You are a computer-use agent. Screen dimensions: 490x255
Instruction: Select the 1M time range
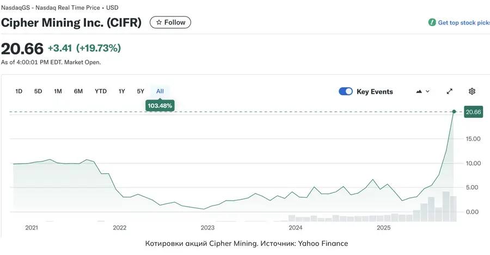point(58,92)
